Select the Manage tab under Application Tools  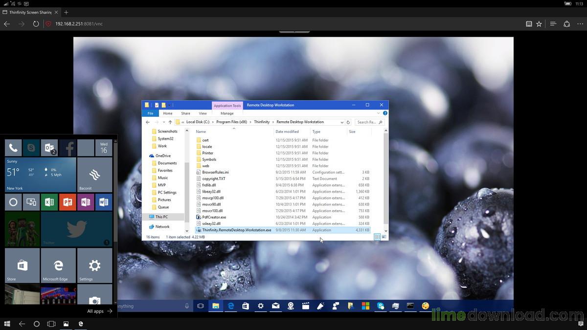coord(227,113)
